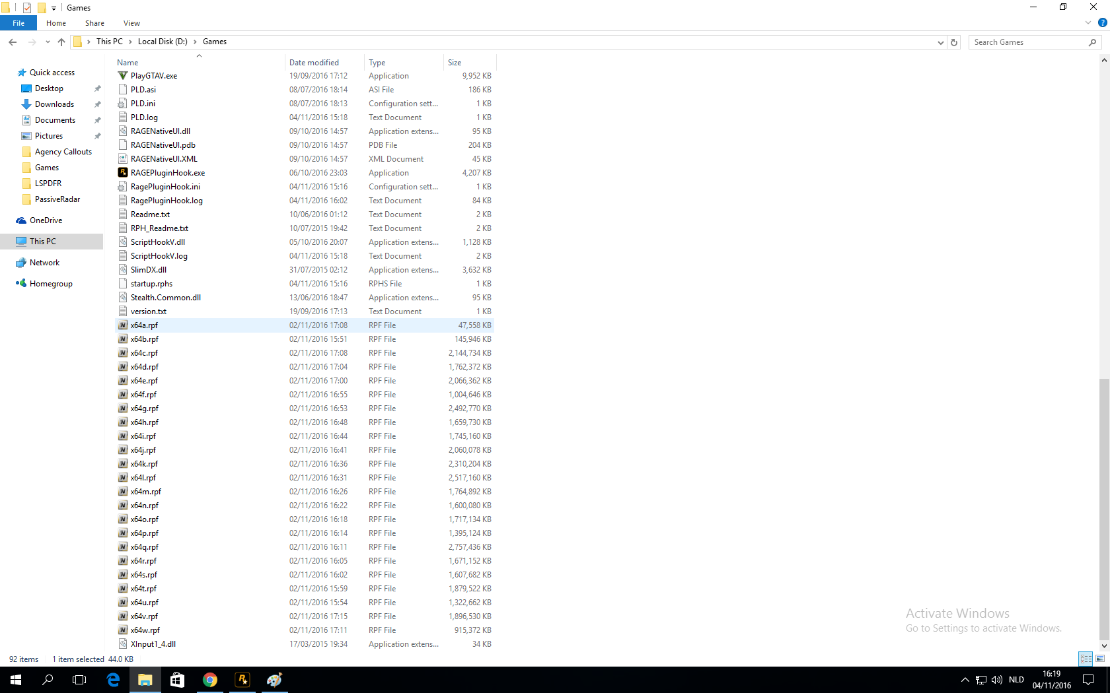Click the vertical scrollbar thumb
1110x693 pixels.
click(1104, 508)
